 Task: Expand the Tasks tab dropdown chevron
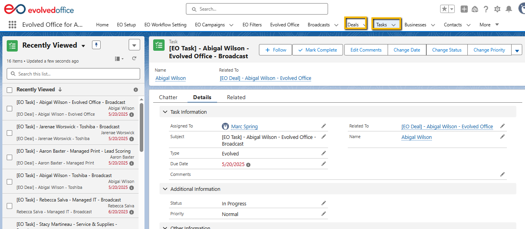coord(394,25)
